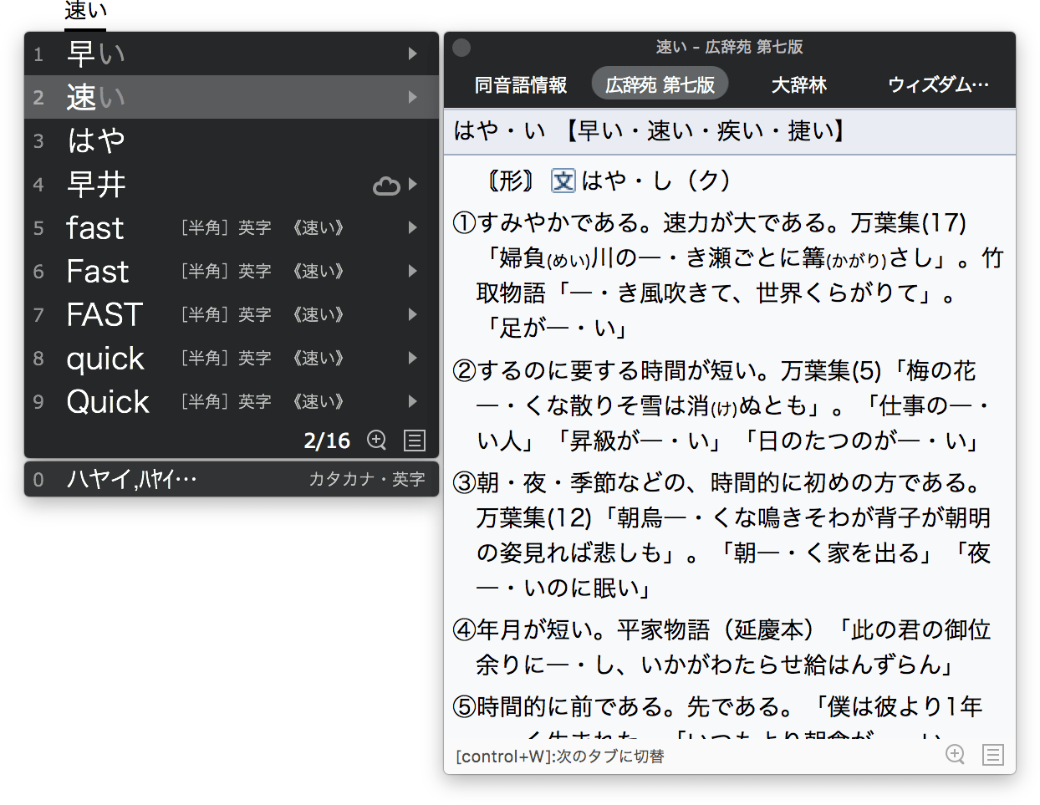Click the 文 boxed label icon
Screen dimensions: 1040x805
click(563, 181)
